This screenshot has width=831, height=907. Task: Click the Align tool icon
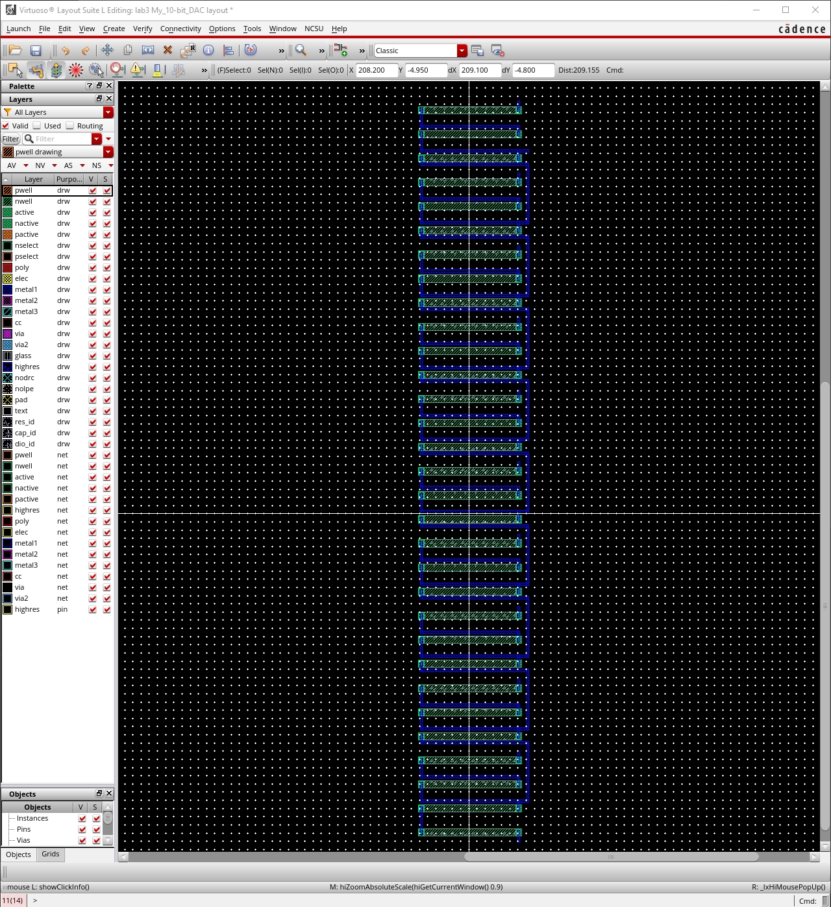(229, 51)
